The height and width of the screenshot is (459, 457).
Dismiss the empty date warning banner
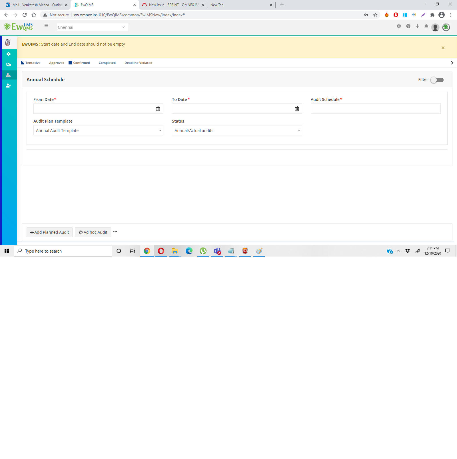click(x=443, y=48)
